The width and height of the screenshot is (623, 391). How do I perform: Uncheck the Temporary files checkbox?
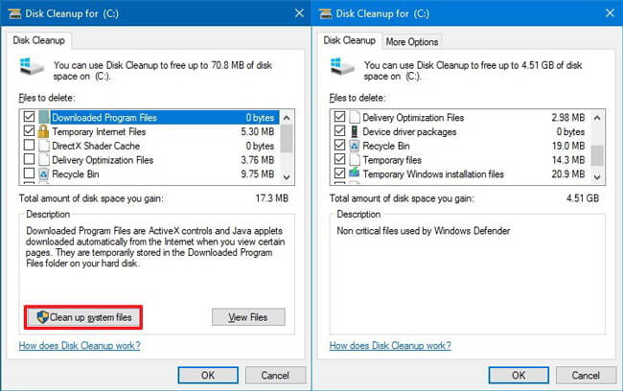(339, 159)
